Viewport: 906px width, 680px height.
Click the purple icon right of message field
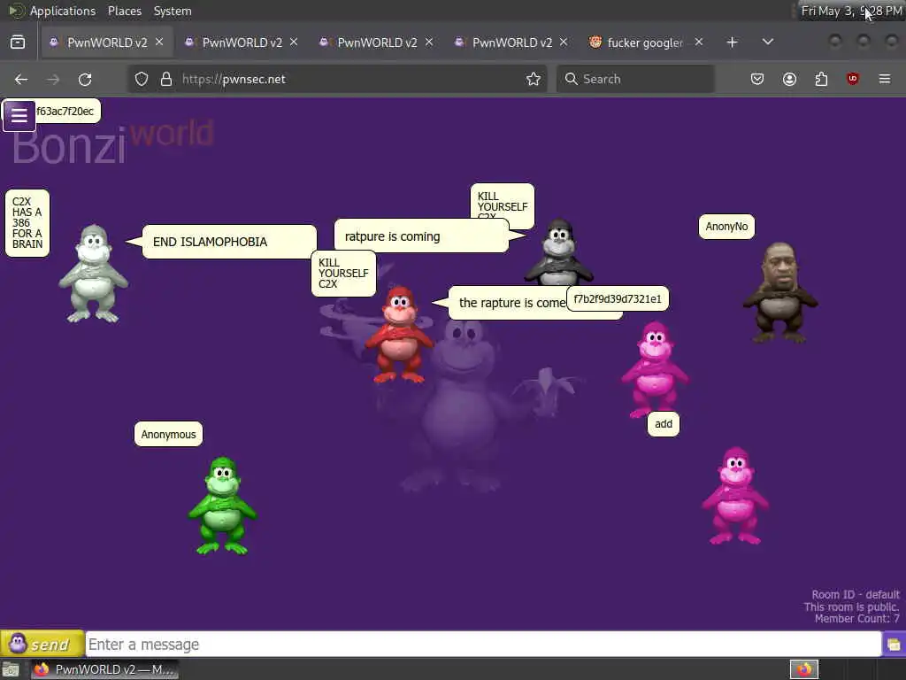click(x=894, y=645)
